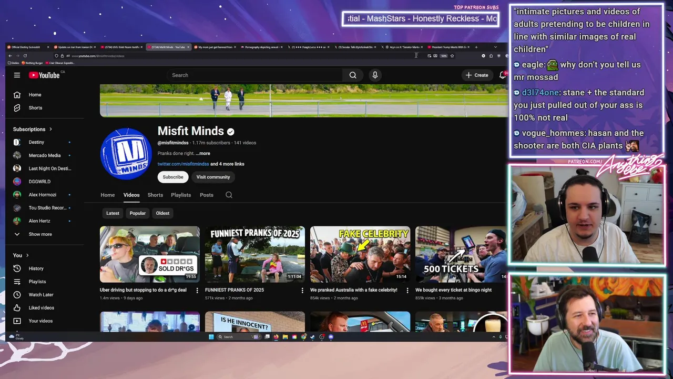This screenshot has height=379, width=673.
Task: Switch to Official Destiny Subreddit browser tab
Action: click(28, 47)
